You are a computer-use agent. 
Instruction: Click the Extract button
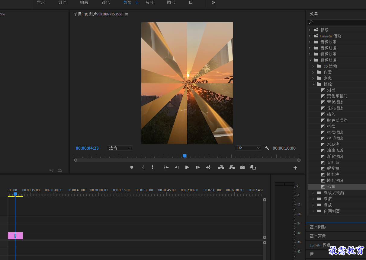point(232,167)
